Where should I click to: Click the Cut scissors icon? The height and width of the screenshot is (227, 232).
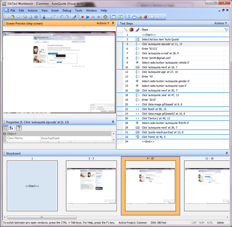pos(44,17)
